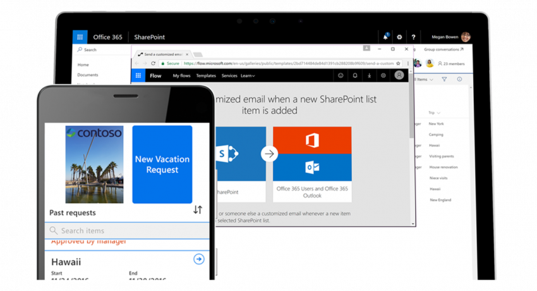Close the Send a customized email tab
537x291 pixels.
(187, 54)
